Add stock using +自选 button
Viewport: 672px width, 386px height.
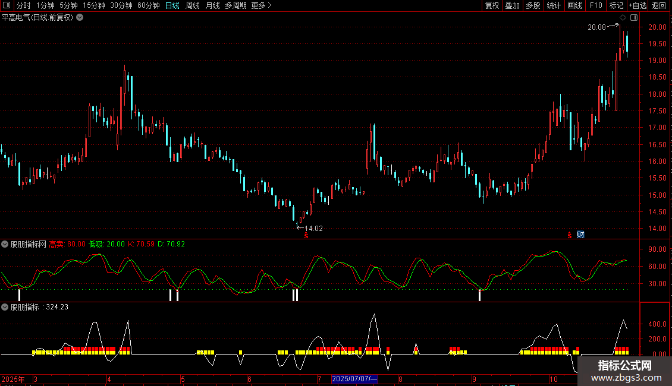pos(637,5)
